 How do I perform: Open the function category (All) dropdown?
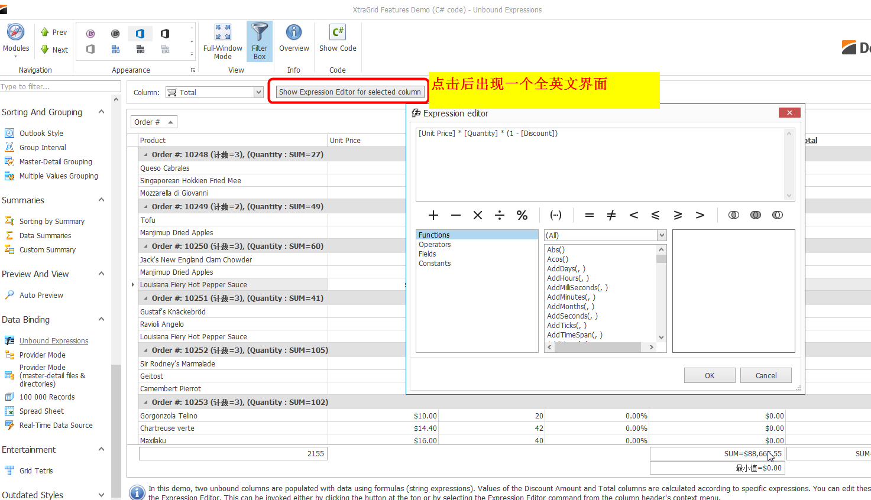click(662, 235)
